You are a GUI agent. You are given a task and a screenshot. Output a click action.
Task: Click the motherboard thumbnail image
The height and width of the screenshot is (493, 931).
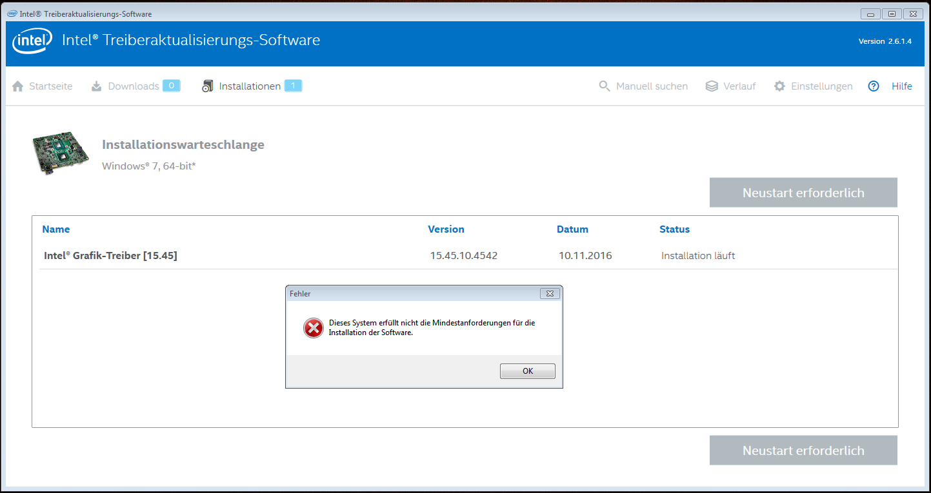click(x=61, y=154)
